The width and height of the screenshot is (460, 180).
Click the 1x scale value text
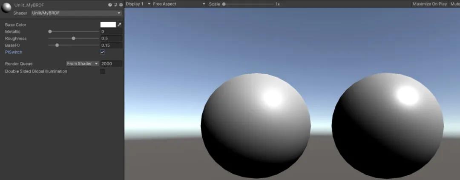278,4
